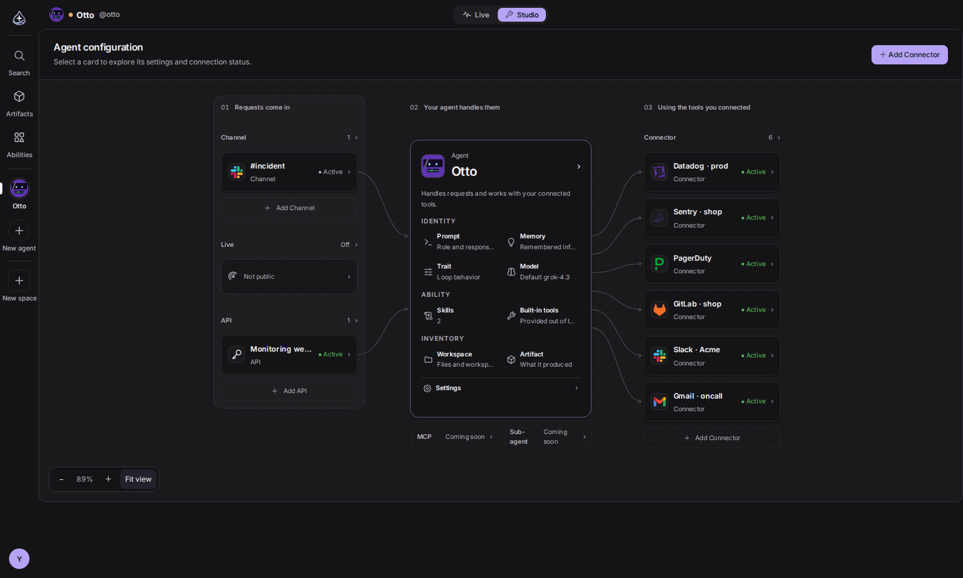Viewport: 963px width, 578px height.
Task: Click Add Connector button at top right
Action: tap(909, 55)
